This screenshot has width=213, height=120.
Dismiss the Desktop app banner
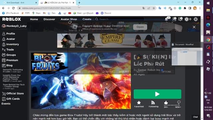[194, 27]
